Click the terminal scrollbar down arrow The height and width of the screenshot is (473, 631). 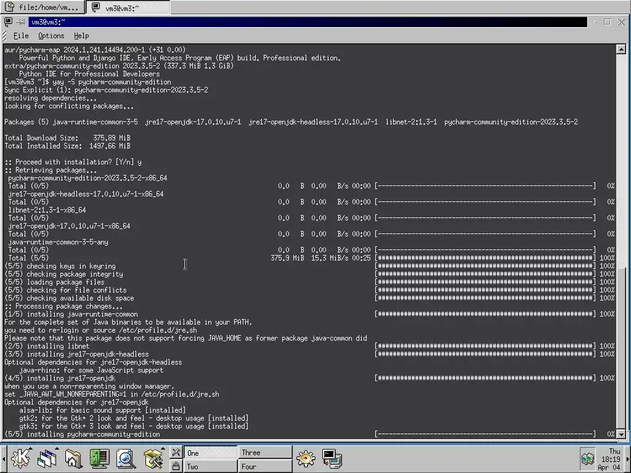coord(621,434)
